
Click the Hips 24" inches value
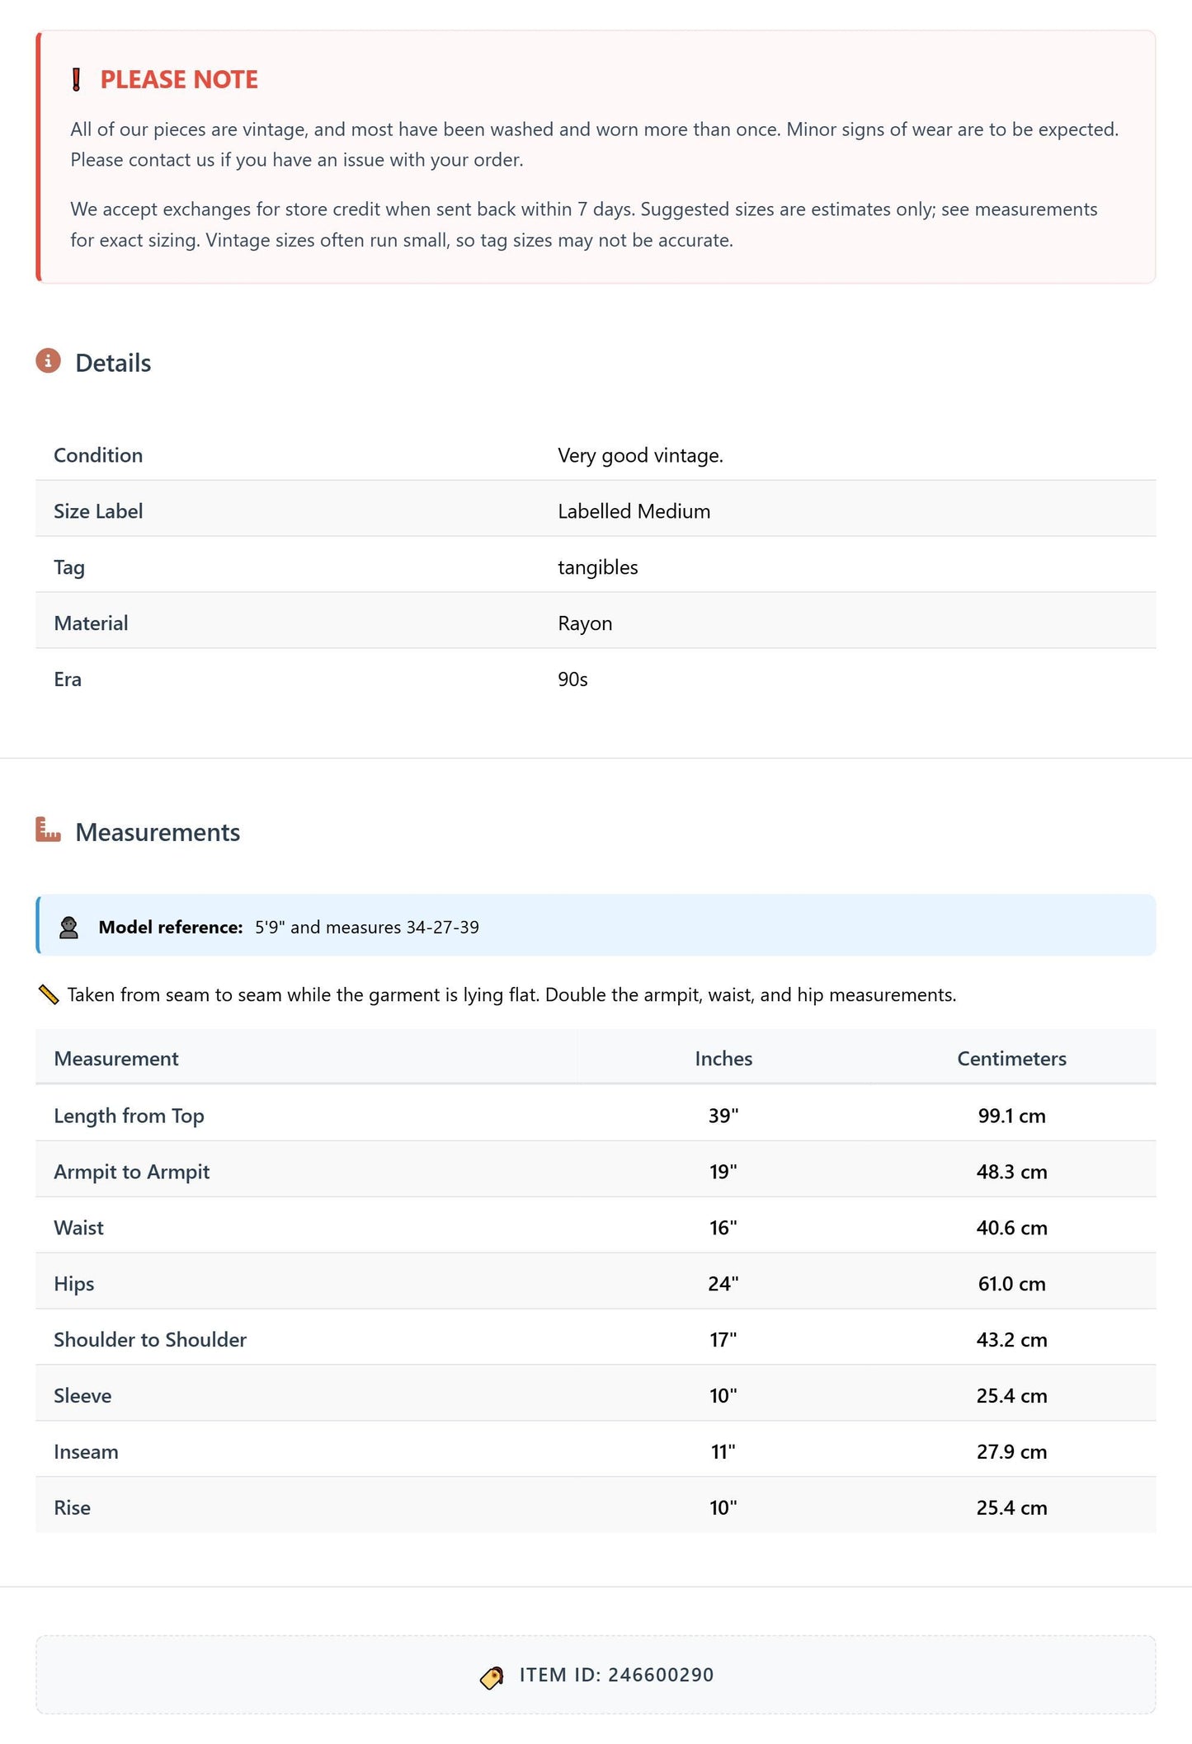click(x=723, y=1284)
